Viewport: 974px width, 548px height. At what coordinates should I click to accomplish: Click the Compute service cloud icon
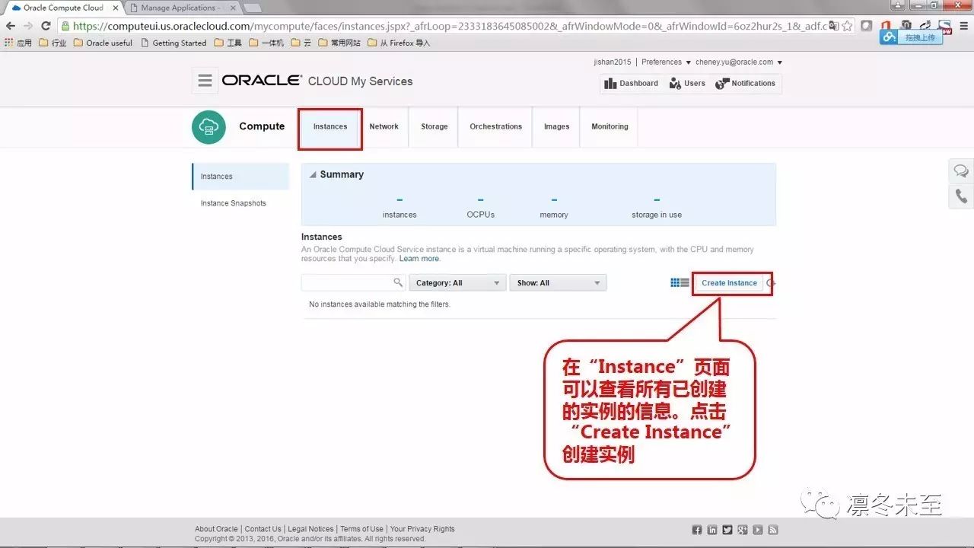[x=208, y=127]
